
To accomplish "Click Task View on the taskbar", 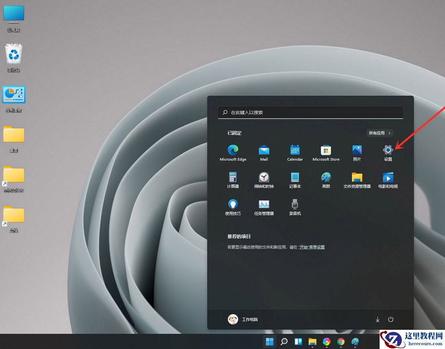I will click(298, 342).
